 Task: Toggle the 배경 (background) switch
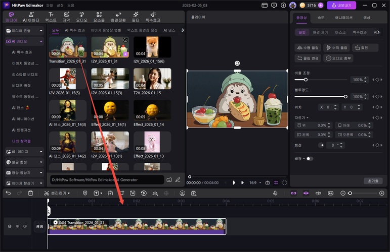309,159
